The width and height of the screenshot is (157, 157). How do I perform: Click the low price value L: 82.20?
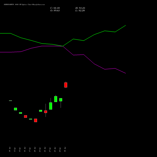tap(80, 11)
